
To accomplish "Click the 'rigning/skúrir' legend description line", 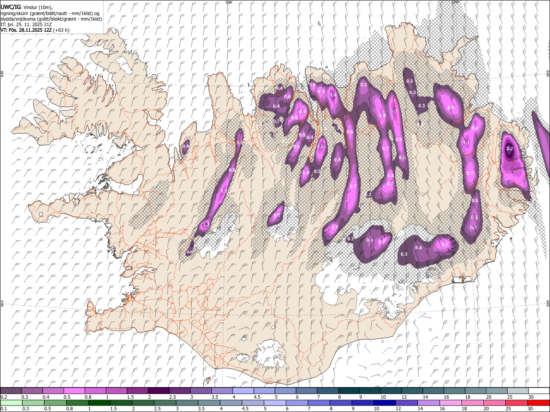I will point(50,13).
